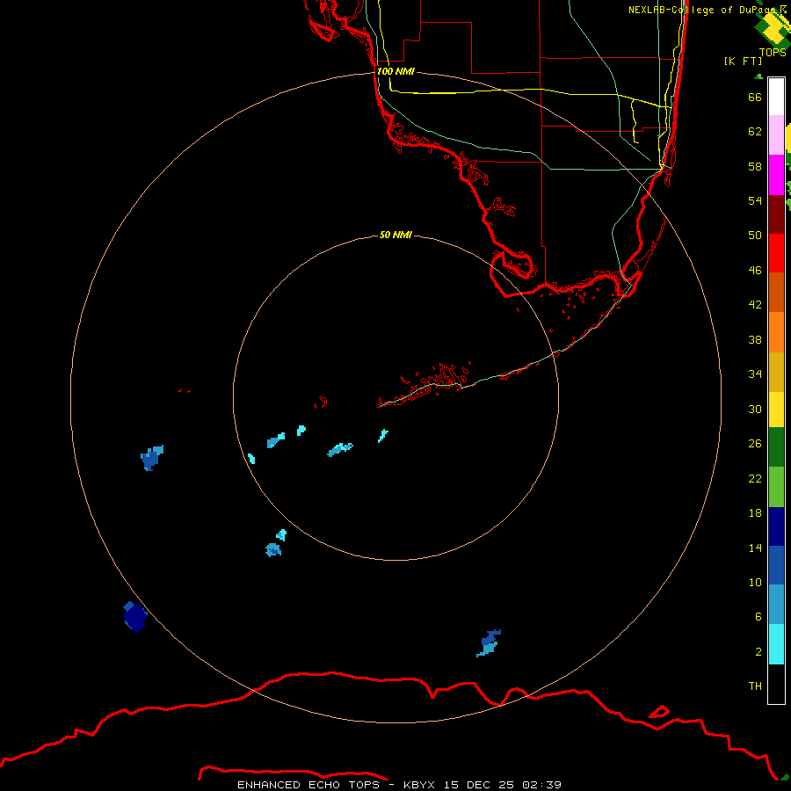Click legend value 6
791x791 pixels.
coord(758,617)
